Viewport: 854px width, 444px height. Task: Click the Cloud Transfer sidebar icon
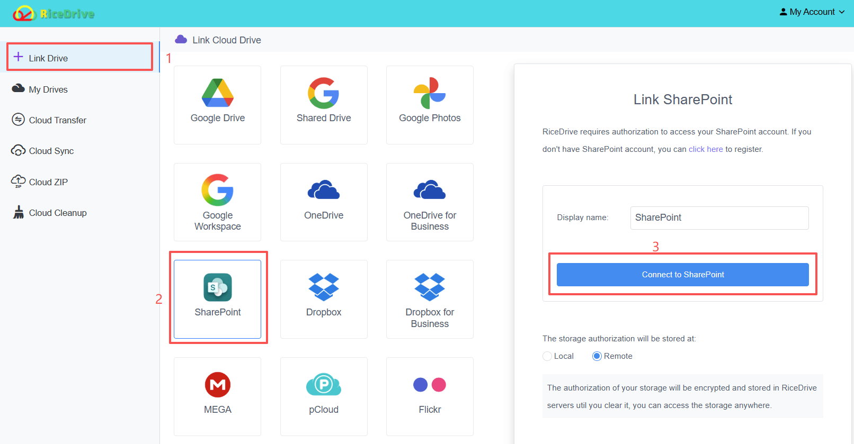click(x=18, y=120)
